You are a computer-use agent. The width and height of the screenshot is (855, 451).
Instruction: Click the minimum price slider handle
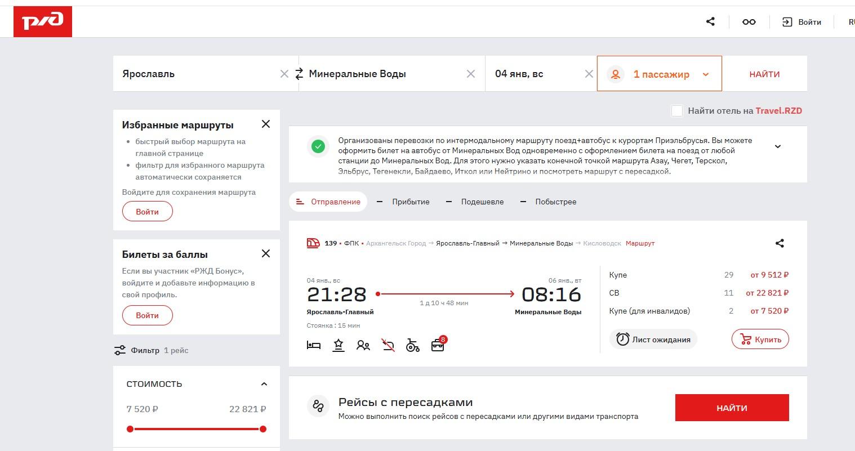[x=130, y=429]
